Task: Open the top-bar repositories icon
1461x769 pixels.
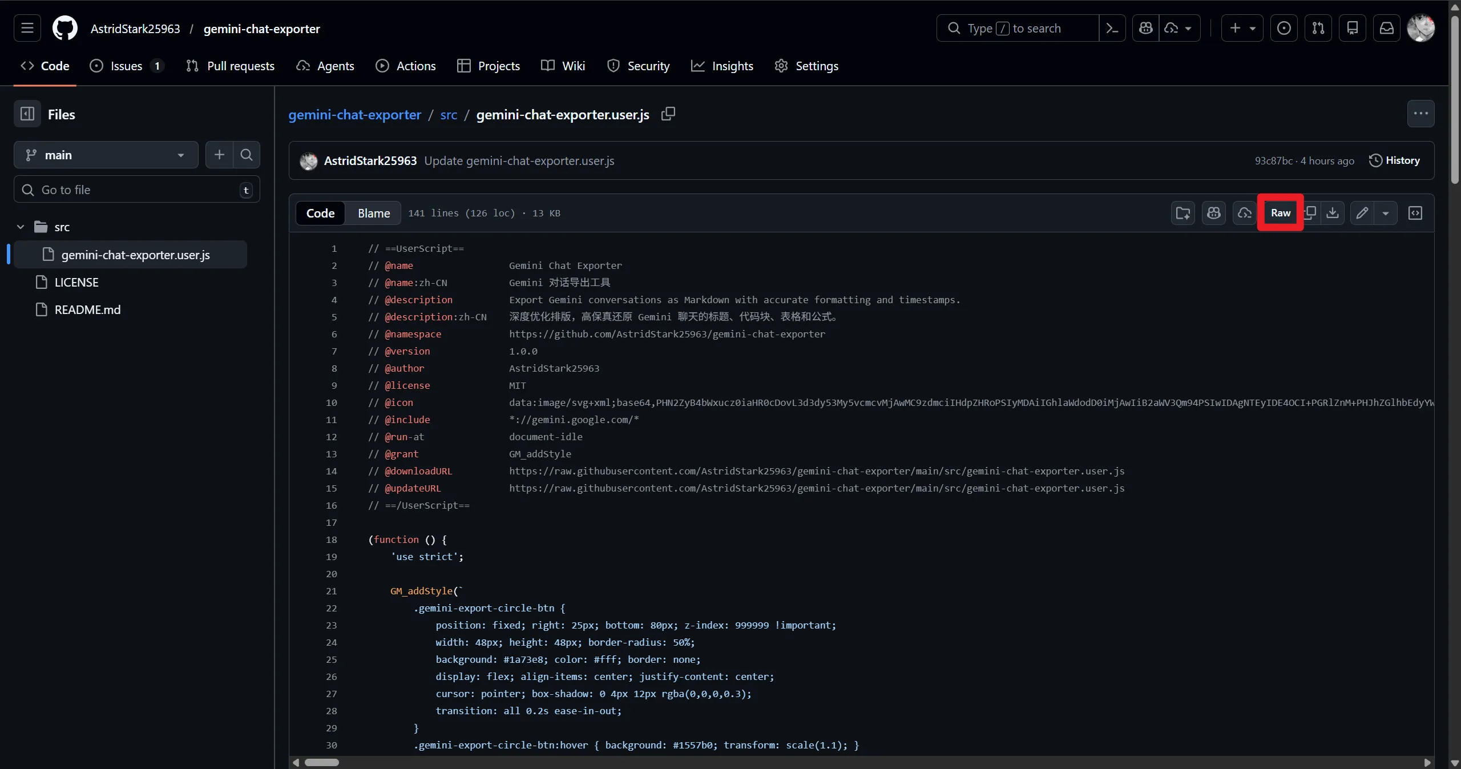Action: (x=1352, y=28)
